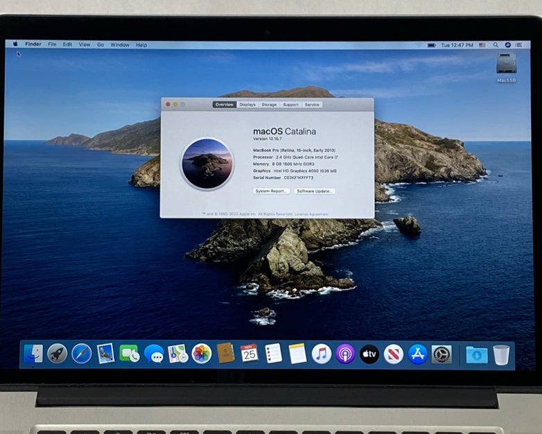Open Notification Center list icon
542x434 pixels.
coord(519,45)
